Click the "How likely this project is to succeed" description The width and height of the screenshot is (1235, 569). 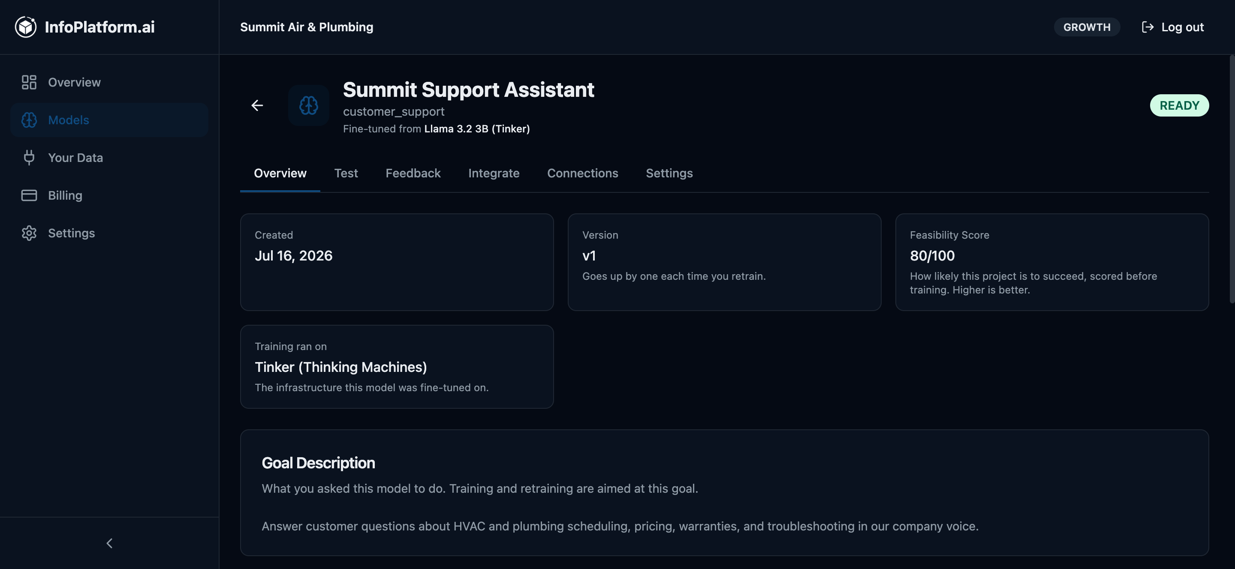[1033, 283]
